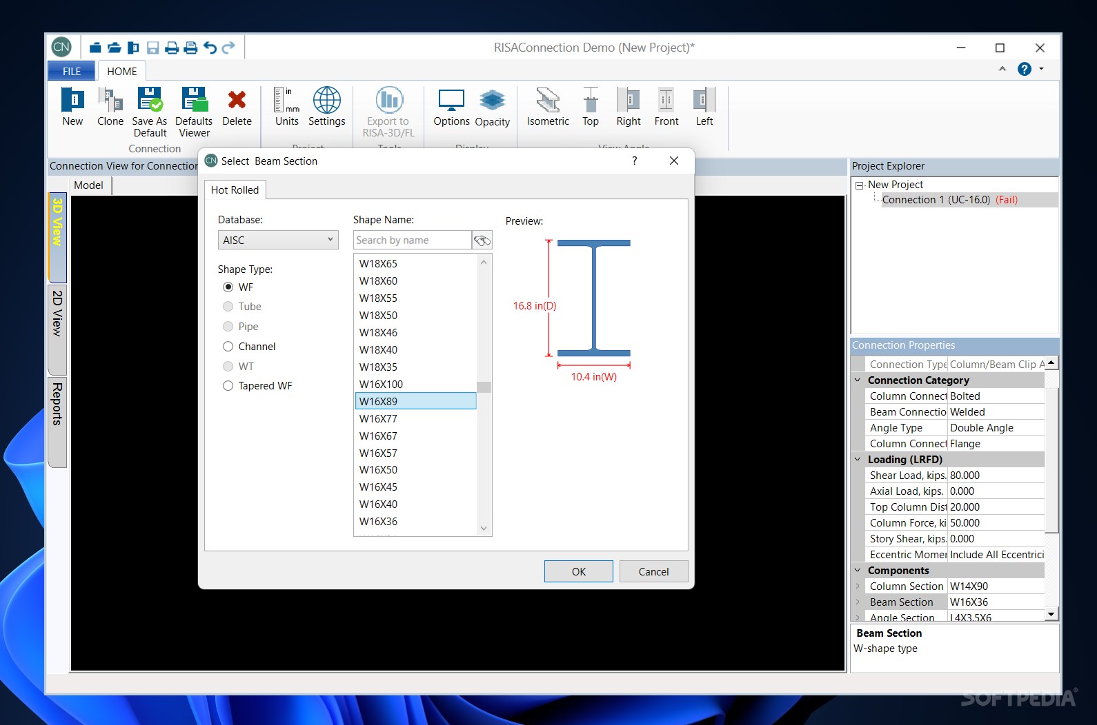Image resolution: width=1097 pixels, height=725 pixels.
Task: Open the dropdown arrow beside Help
Action: [1041, 69]
